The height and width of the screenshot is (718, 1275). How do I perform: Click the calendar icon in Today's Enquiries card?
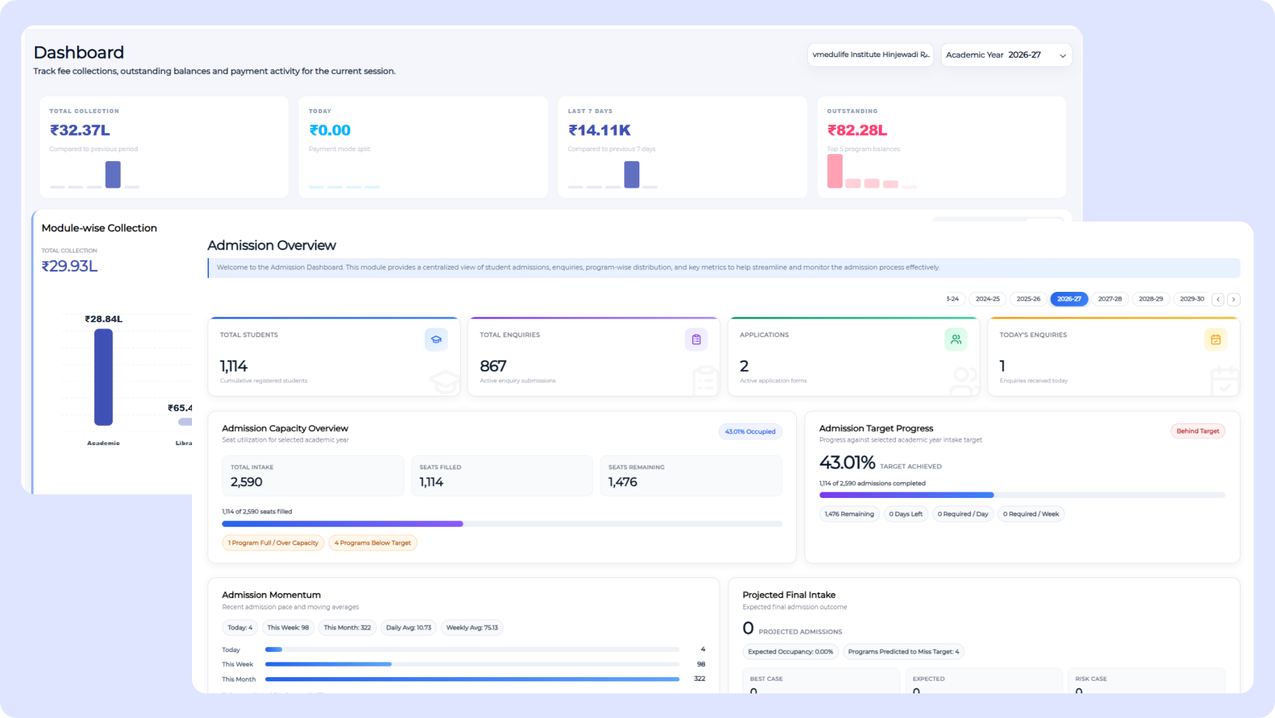[1215, 340]
